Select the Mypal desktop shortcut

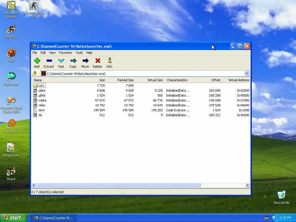(x=11, y=174)
